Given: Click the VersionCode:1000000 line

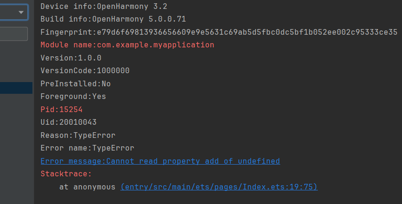Looking at the screenshot, I should (85, 71).
